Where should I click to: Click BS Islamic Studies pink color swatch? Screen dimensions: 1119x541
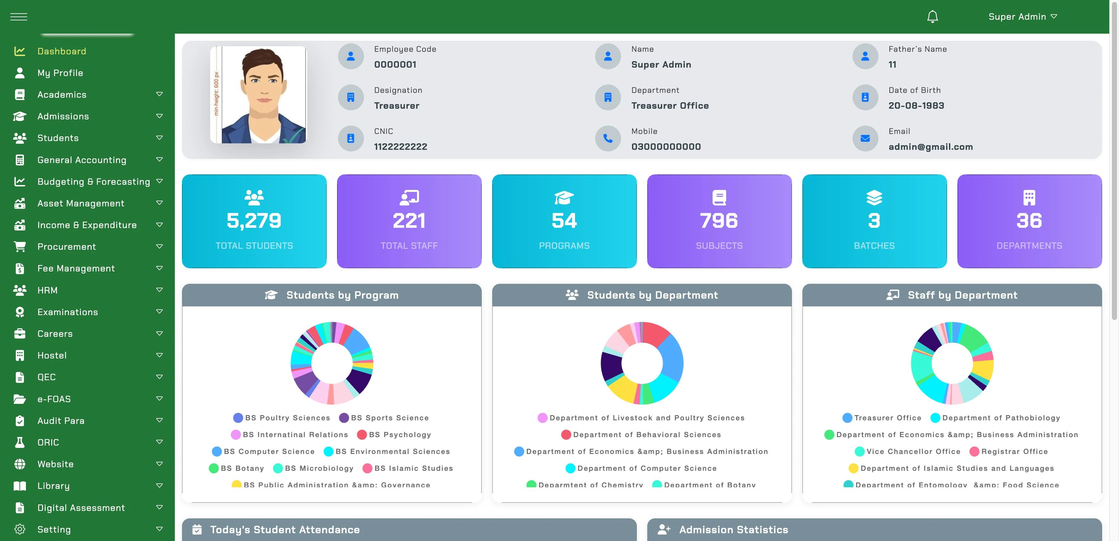click(x=367, y=468)
